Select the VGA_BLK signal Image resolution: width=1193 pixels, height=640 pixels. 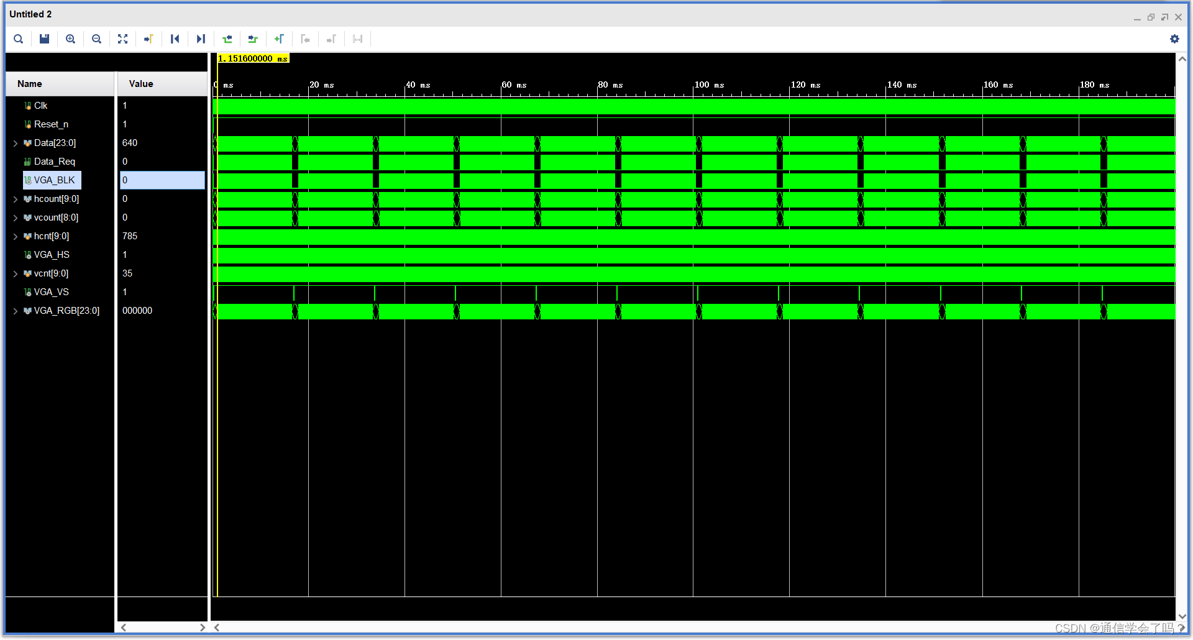click(52, 180)
